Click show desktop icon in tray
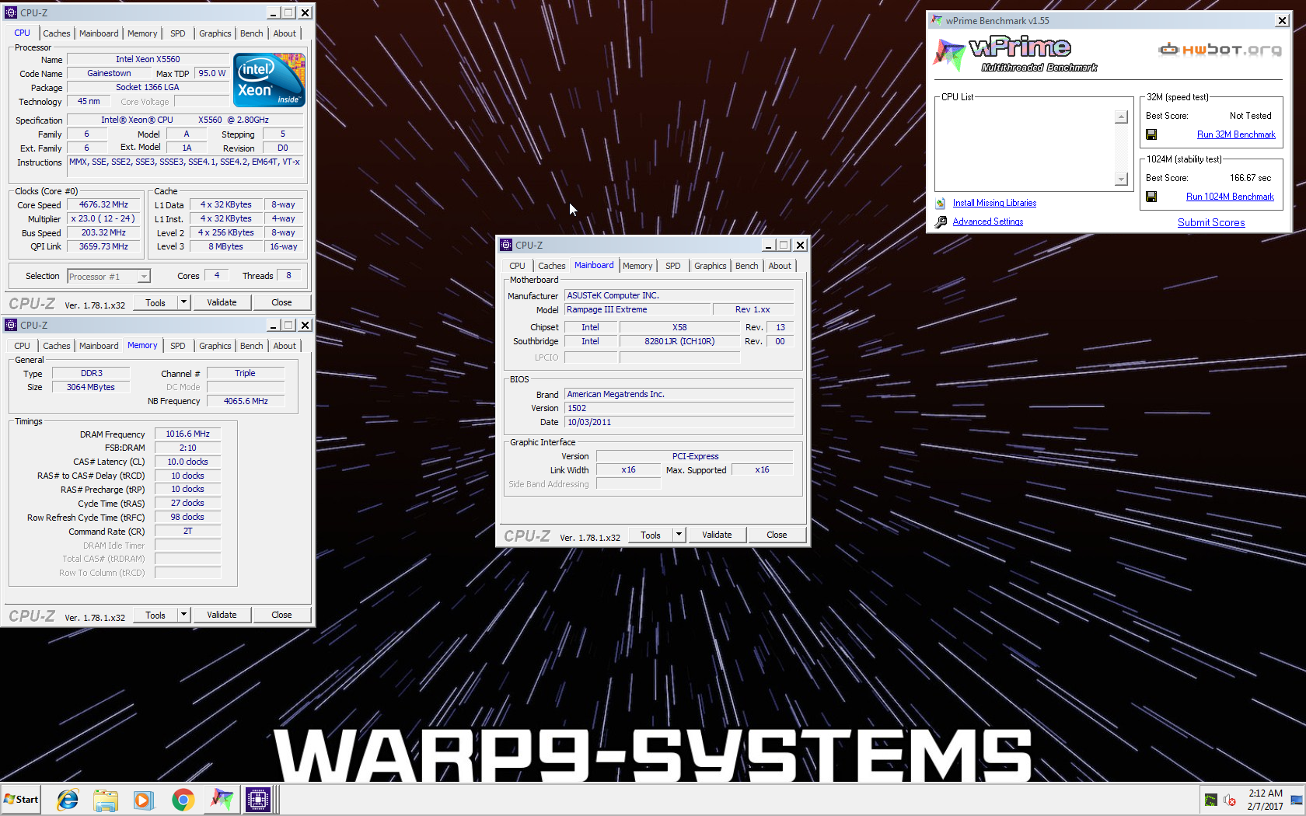The image size is (1306, 816). point(1296,800)
